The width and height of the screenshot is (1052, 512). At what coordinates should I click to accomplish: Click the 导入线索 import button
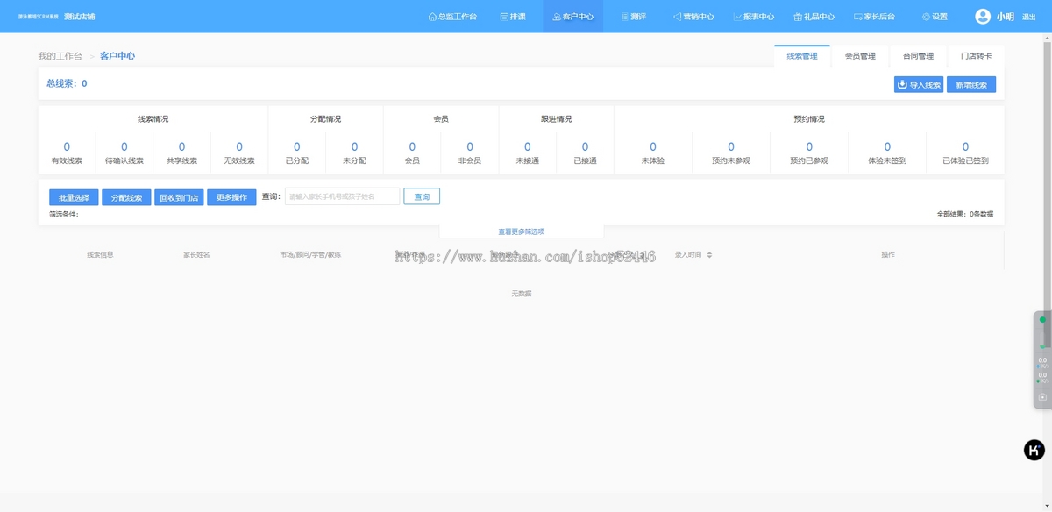919,85
